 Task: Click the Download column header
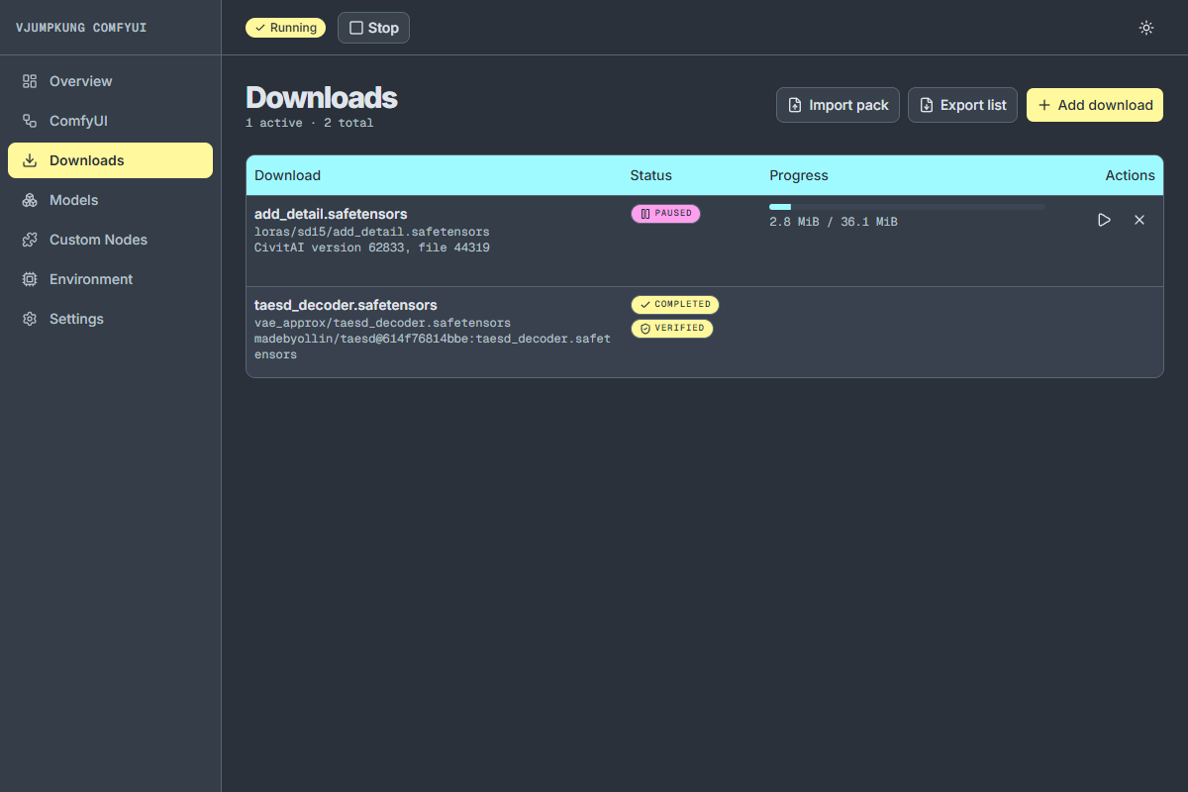[288, 175]
